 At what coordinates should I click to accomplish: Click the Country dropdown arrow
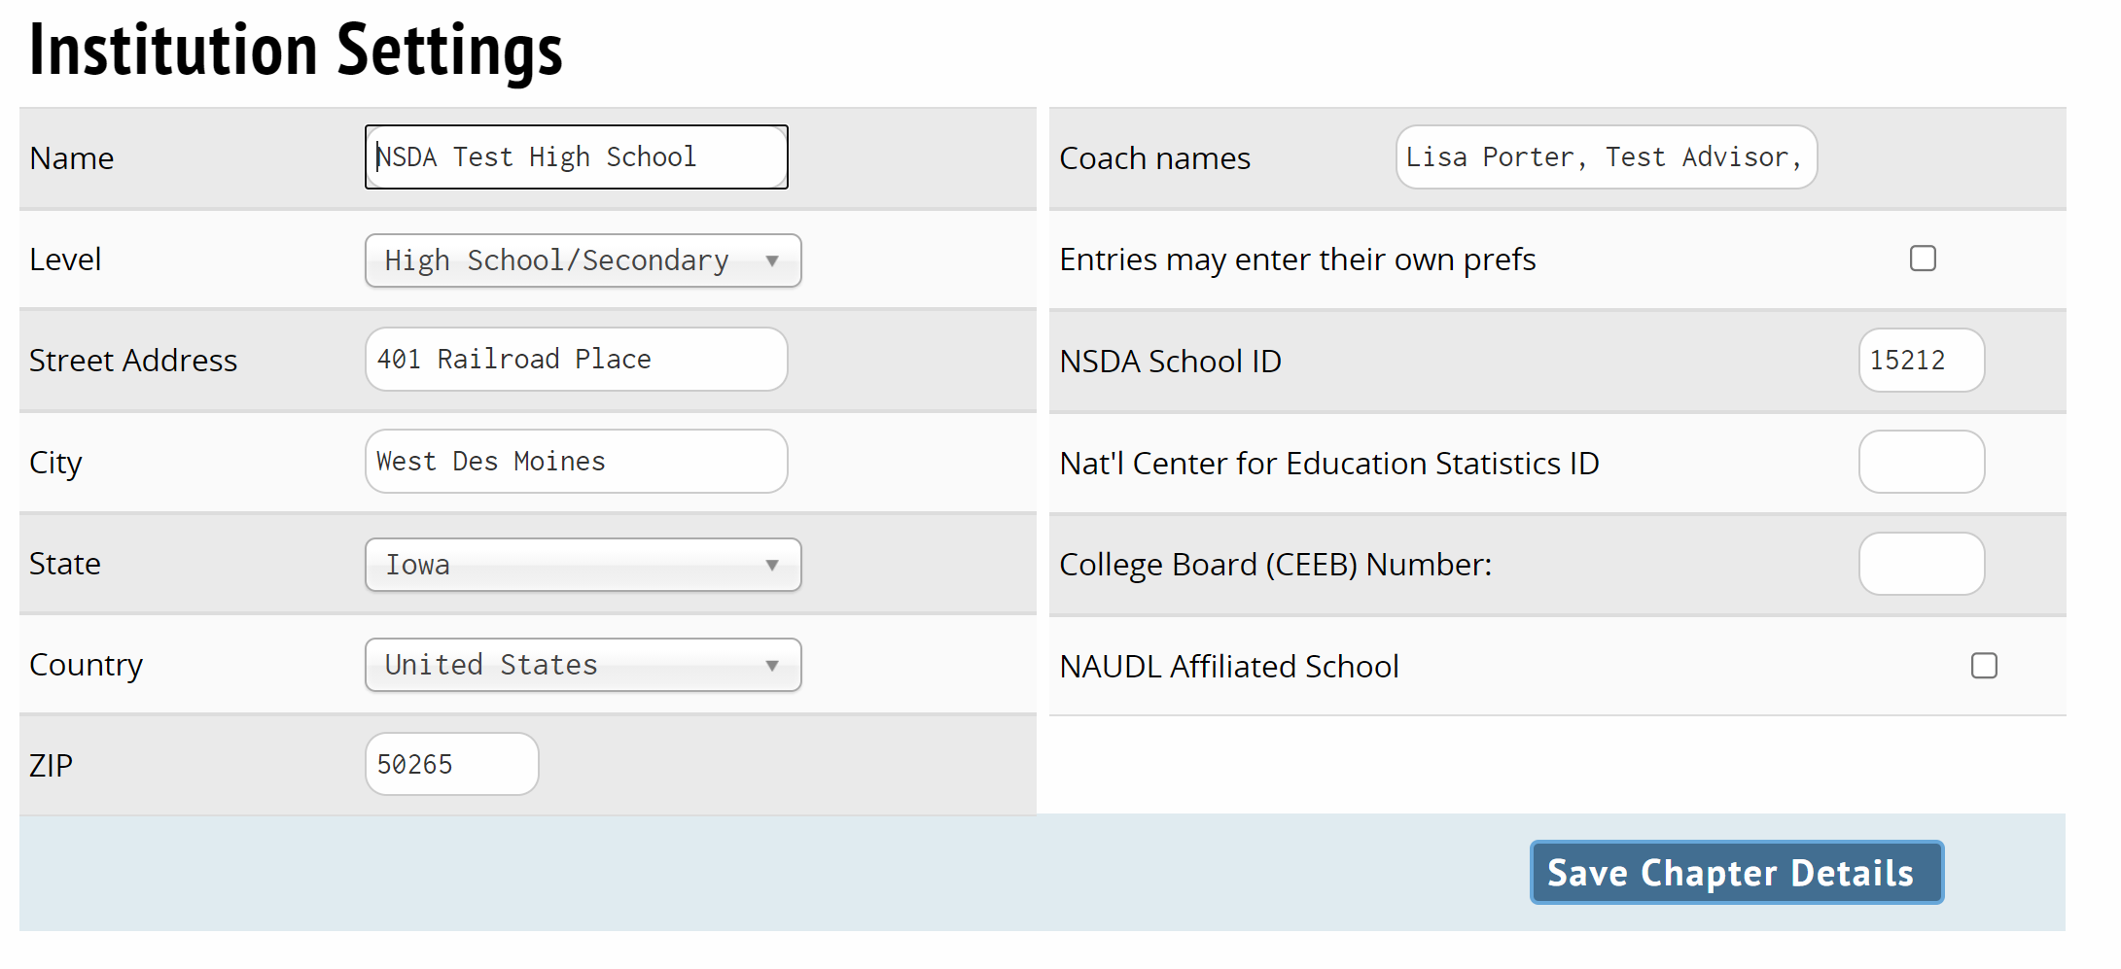click(772, 665)
